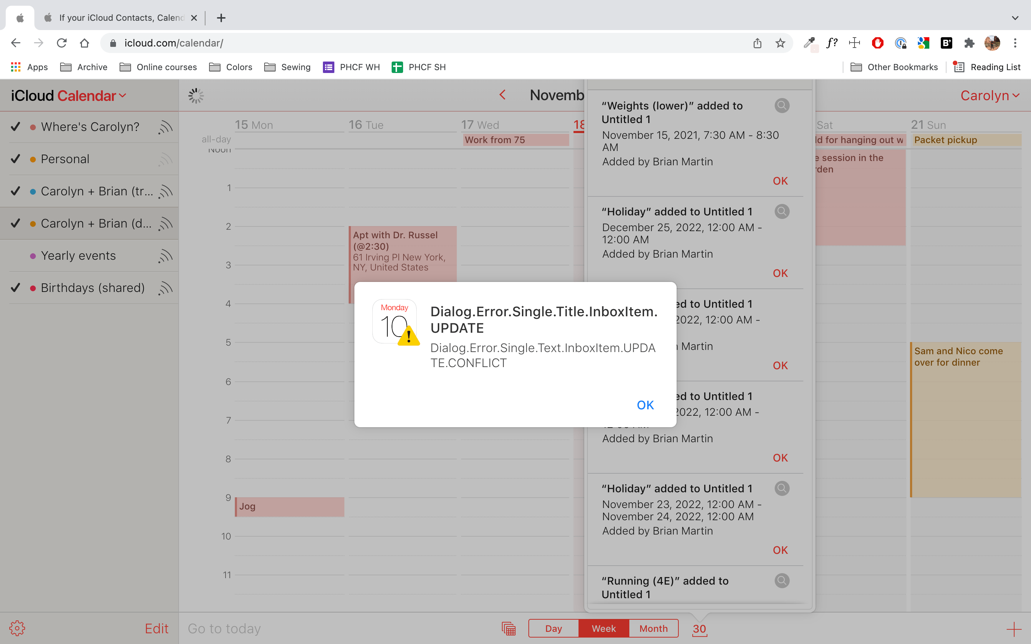The image size is (1031, 644).
Task: Bookmark this page with the star icon
Action: pos(780,43)
